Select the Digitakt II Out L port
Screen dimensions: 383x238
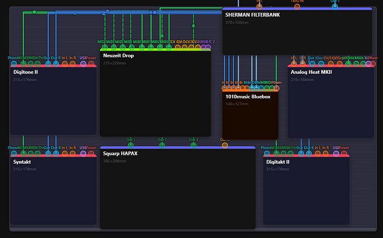[x=301, y=154]
